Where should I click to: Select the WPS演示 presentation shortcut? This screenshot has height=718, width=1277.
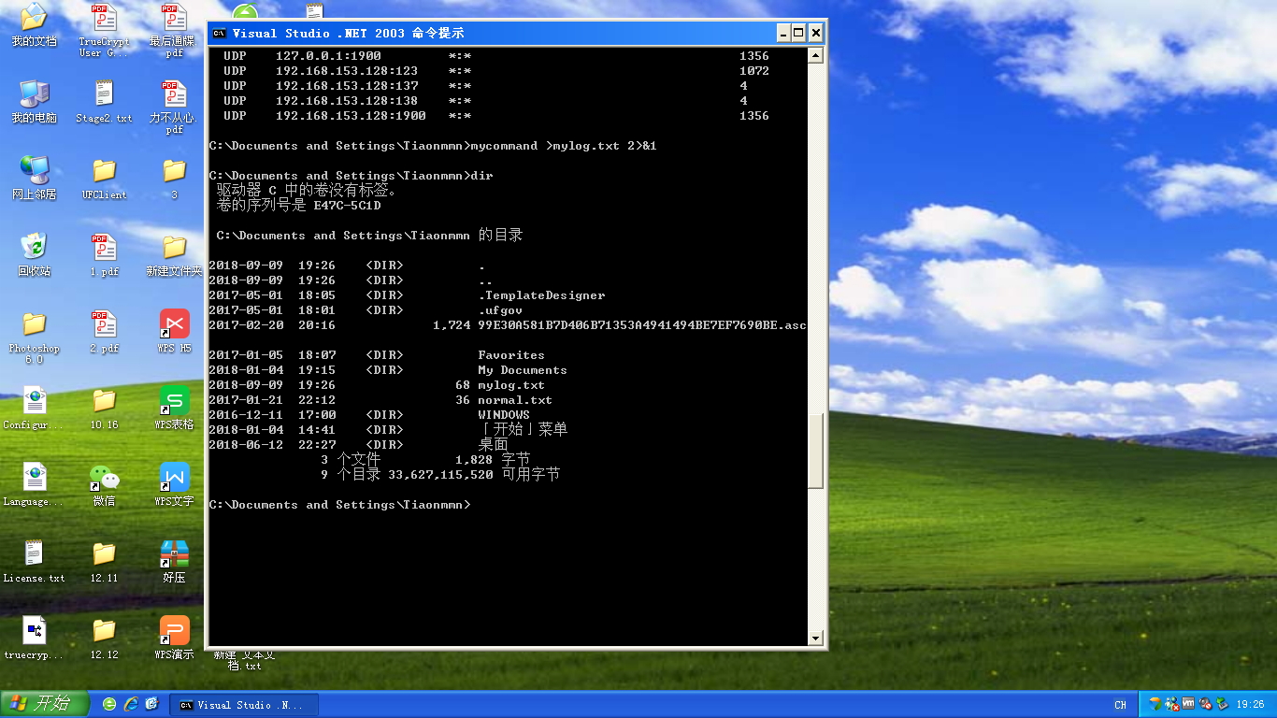pyautogui.click(x=174, y=632)
